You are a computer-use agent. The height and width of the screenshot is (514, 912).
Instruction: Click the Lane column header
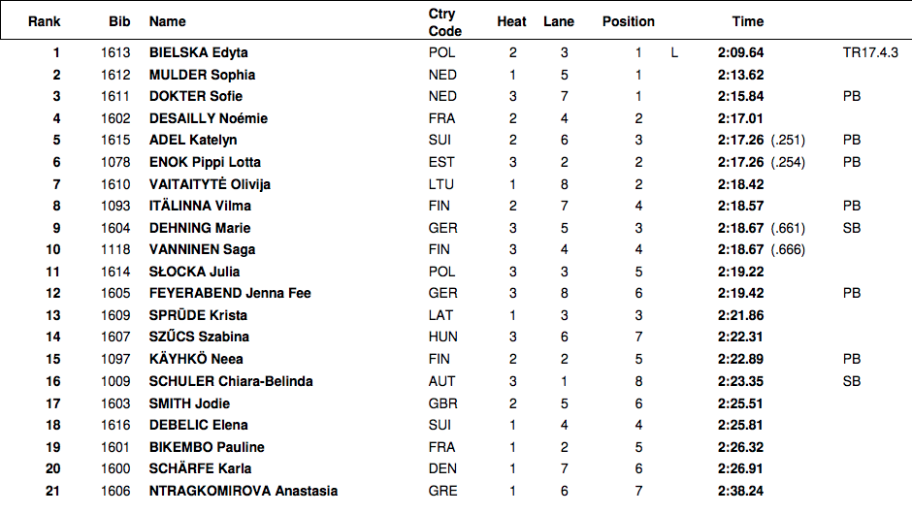tap(559, 21)
